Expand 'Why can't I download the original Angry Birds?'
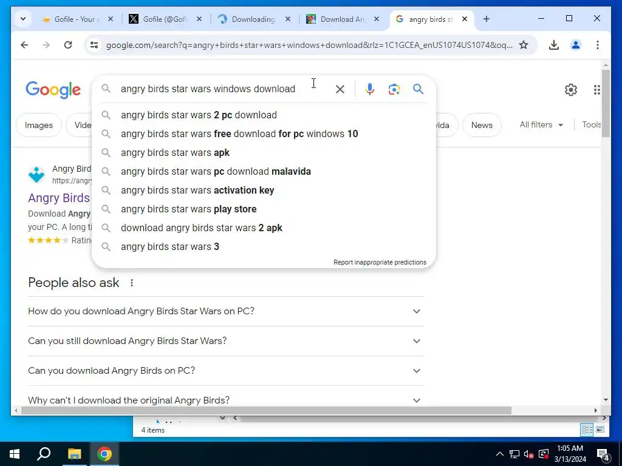 pyautogui.click(x=226, y=400)
